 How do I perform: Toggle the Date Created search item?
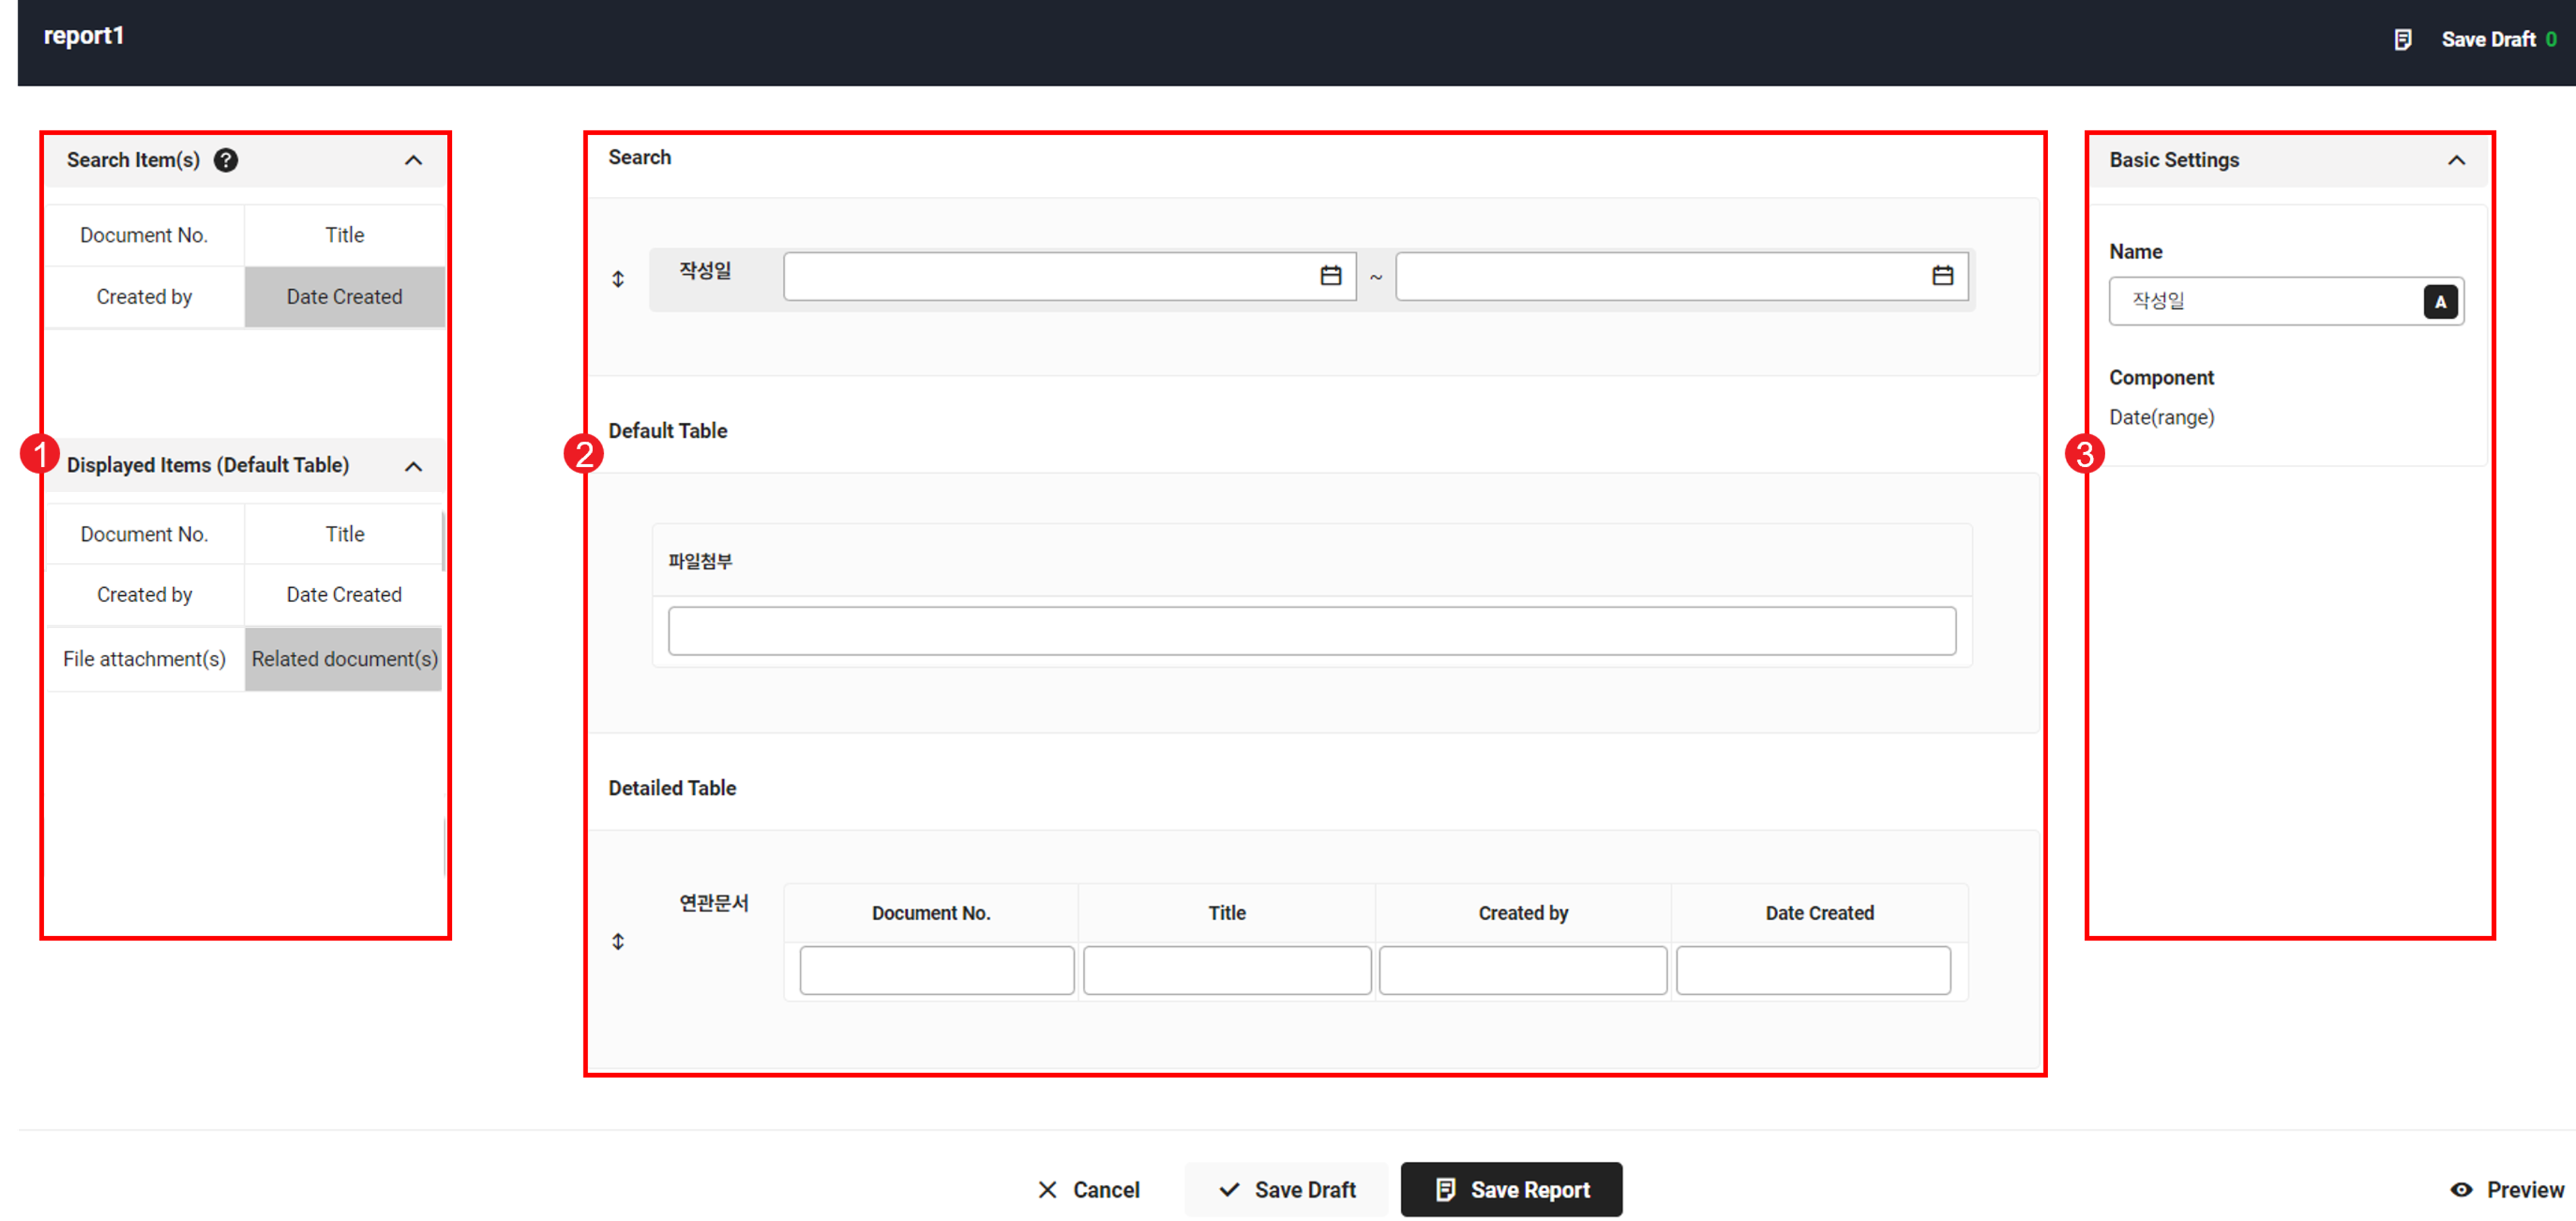coord(344,296)
